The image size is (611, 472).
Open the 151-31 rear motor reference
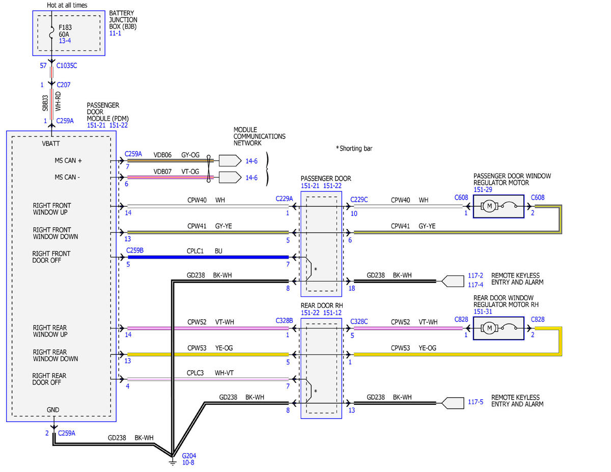tap(483, 311)
